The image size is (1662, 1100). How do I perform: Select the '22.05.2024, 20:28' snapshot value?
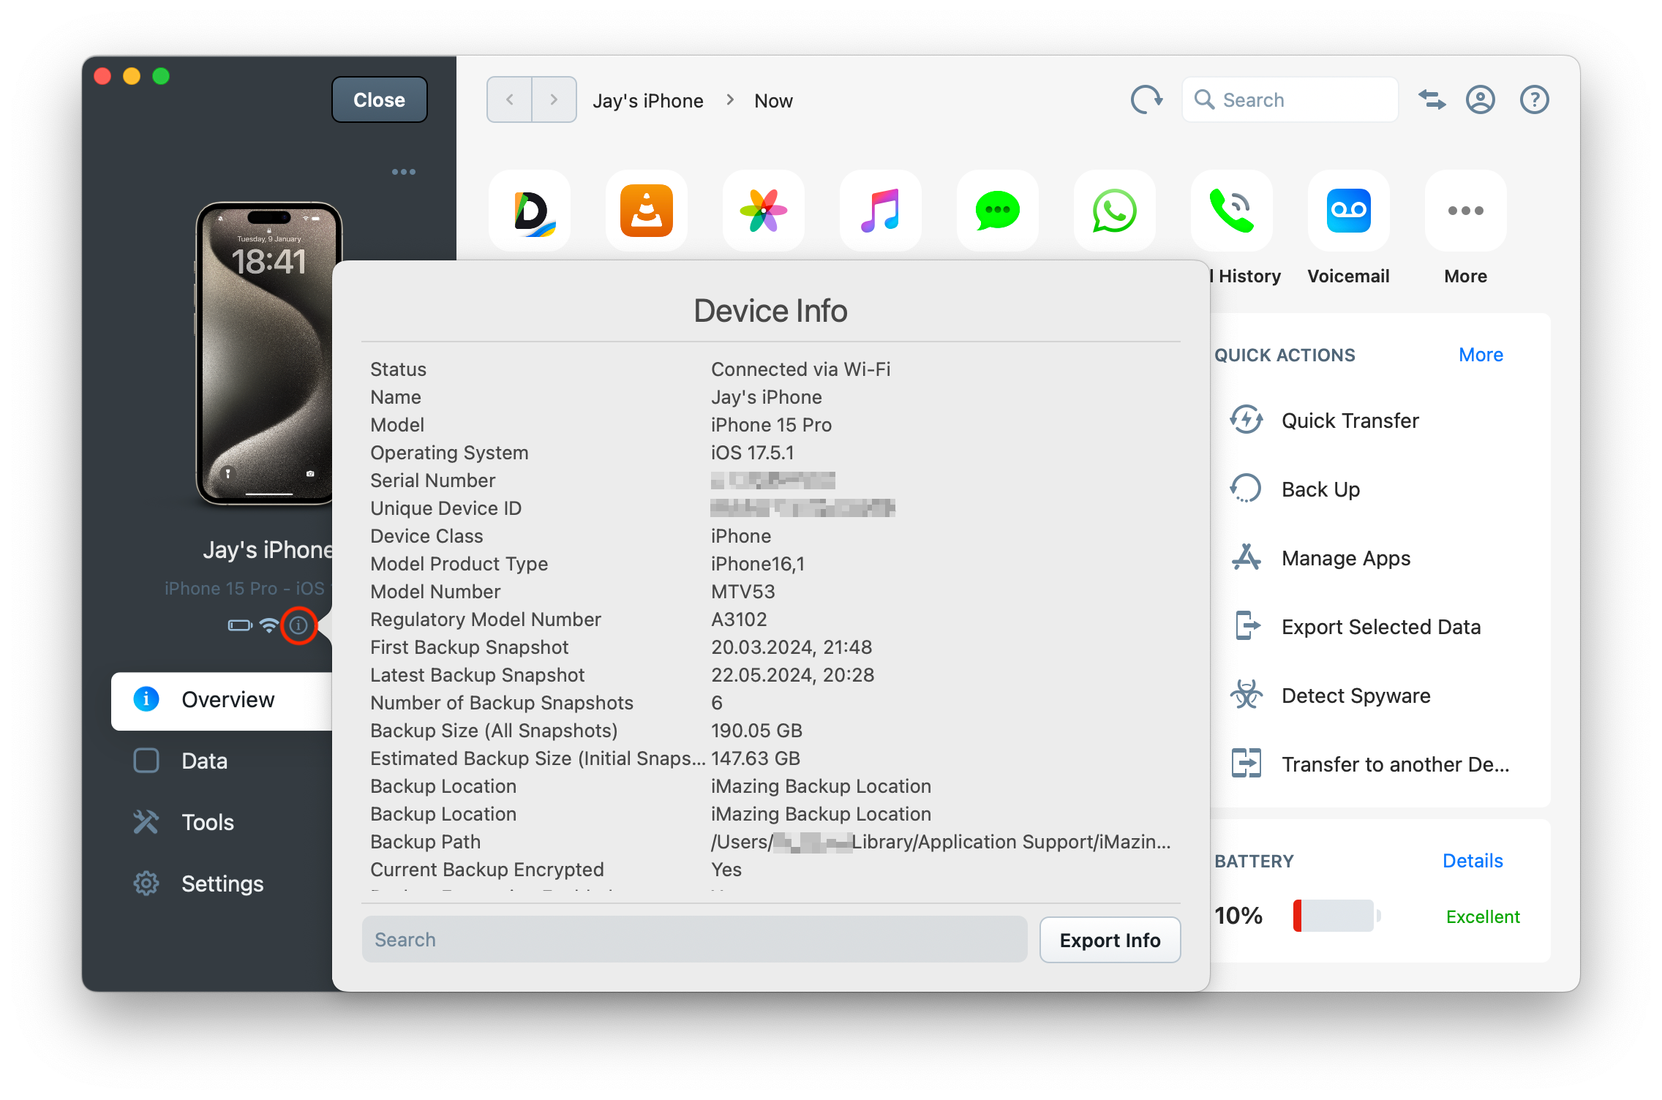pos(792,675)
